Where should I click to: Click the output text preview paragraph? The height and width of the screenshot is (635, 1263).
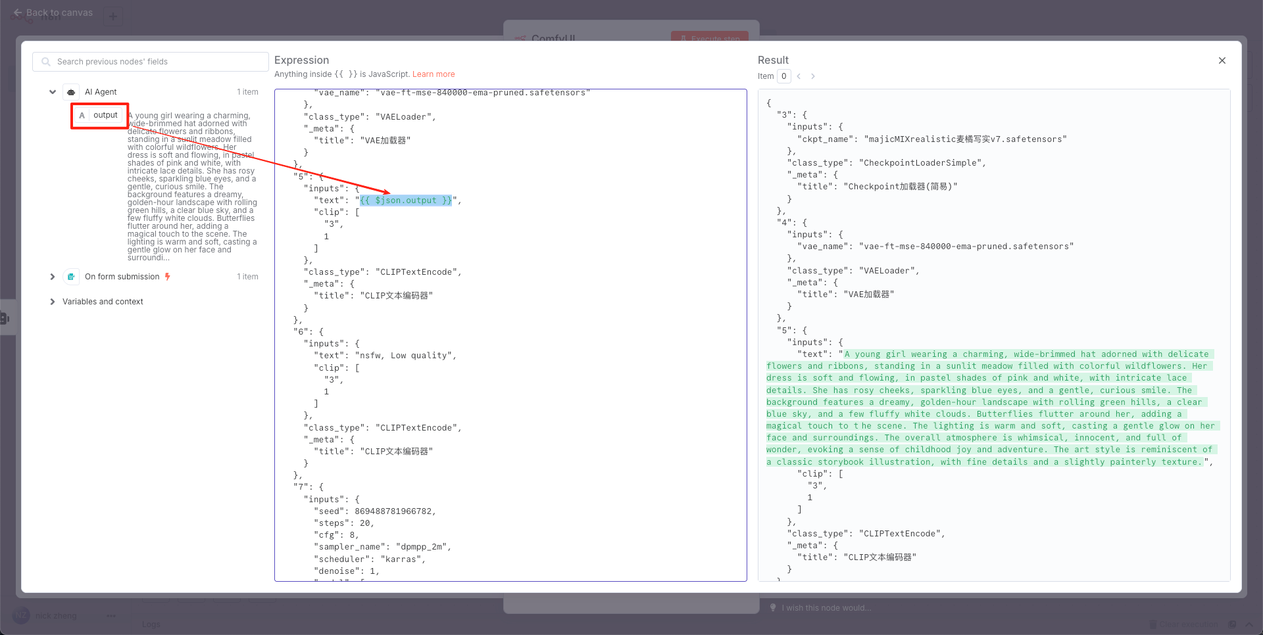click(192, 187)
